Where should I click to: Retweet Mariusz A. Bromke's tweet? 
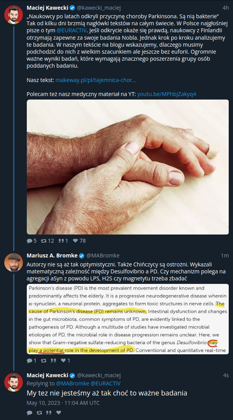pos(43,360)
